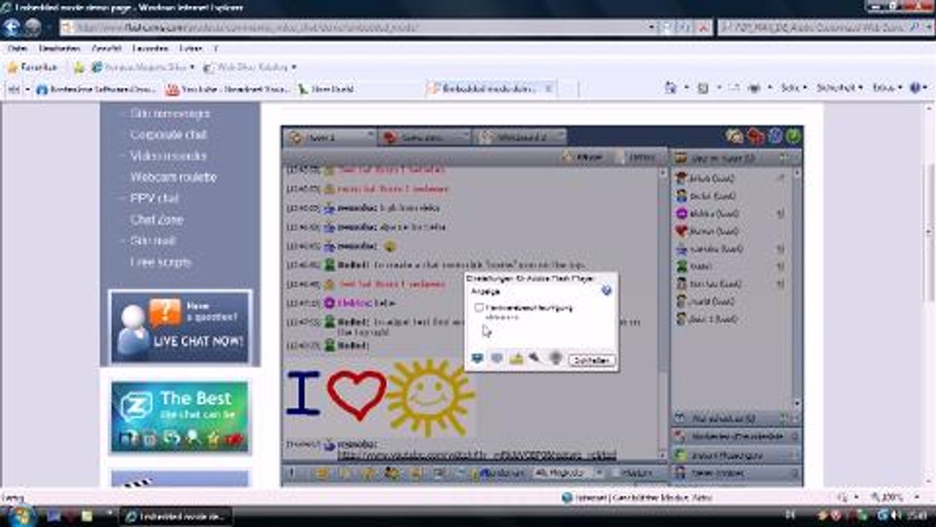
Task: Click the Home icon in command bar
Action: click(670, 88)
